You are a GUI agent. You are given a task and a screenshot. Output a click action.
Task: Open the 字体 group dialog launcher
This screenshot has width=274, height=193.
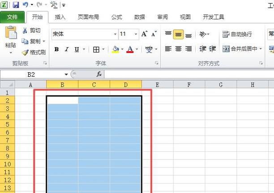pos(157,63)
